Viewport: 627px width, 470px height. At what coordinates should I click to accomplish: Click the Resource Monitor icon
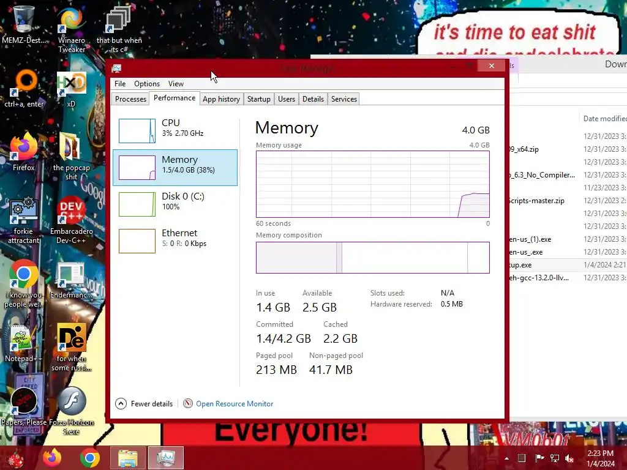coord(188,404)
